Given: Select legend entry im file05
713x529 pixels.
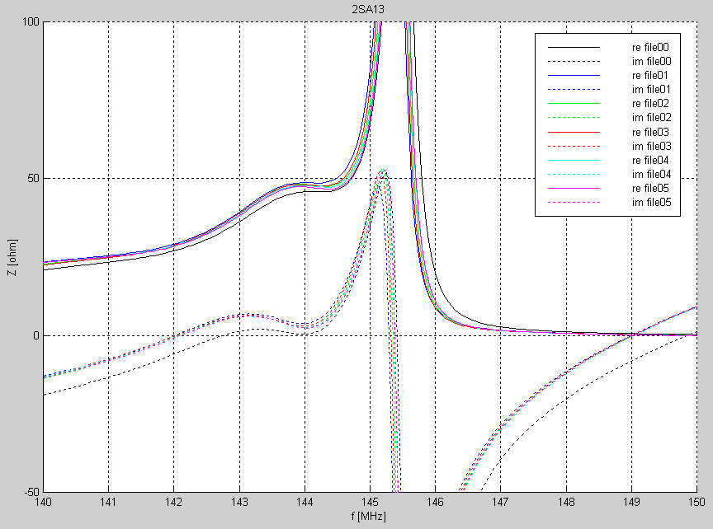Looking at the screenshot, I should [652, 203].
